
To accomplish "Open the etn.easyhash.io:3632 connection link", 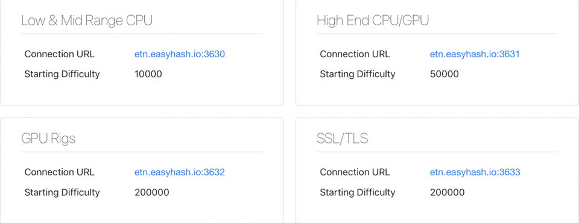I will (x=180, y=172).
